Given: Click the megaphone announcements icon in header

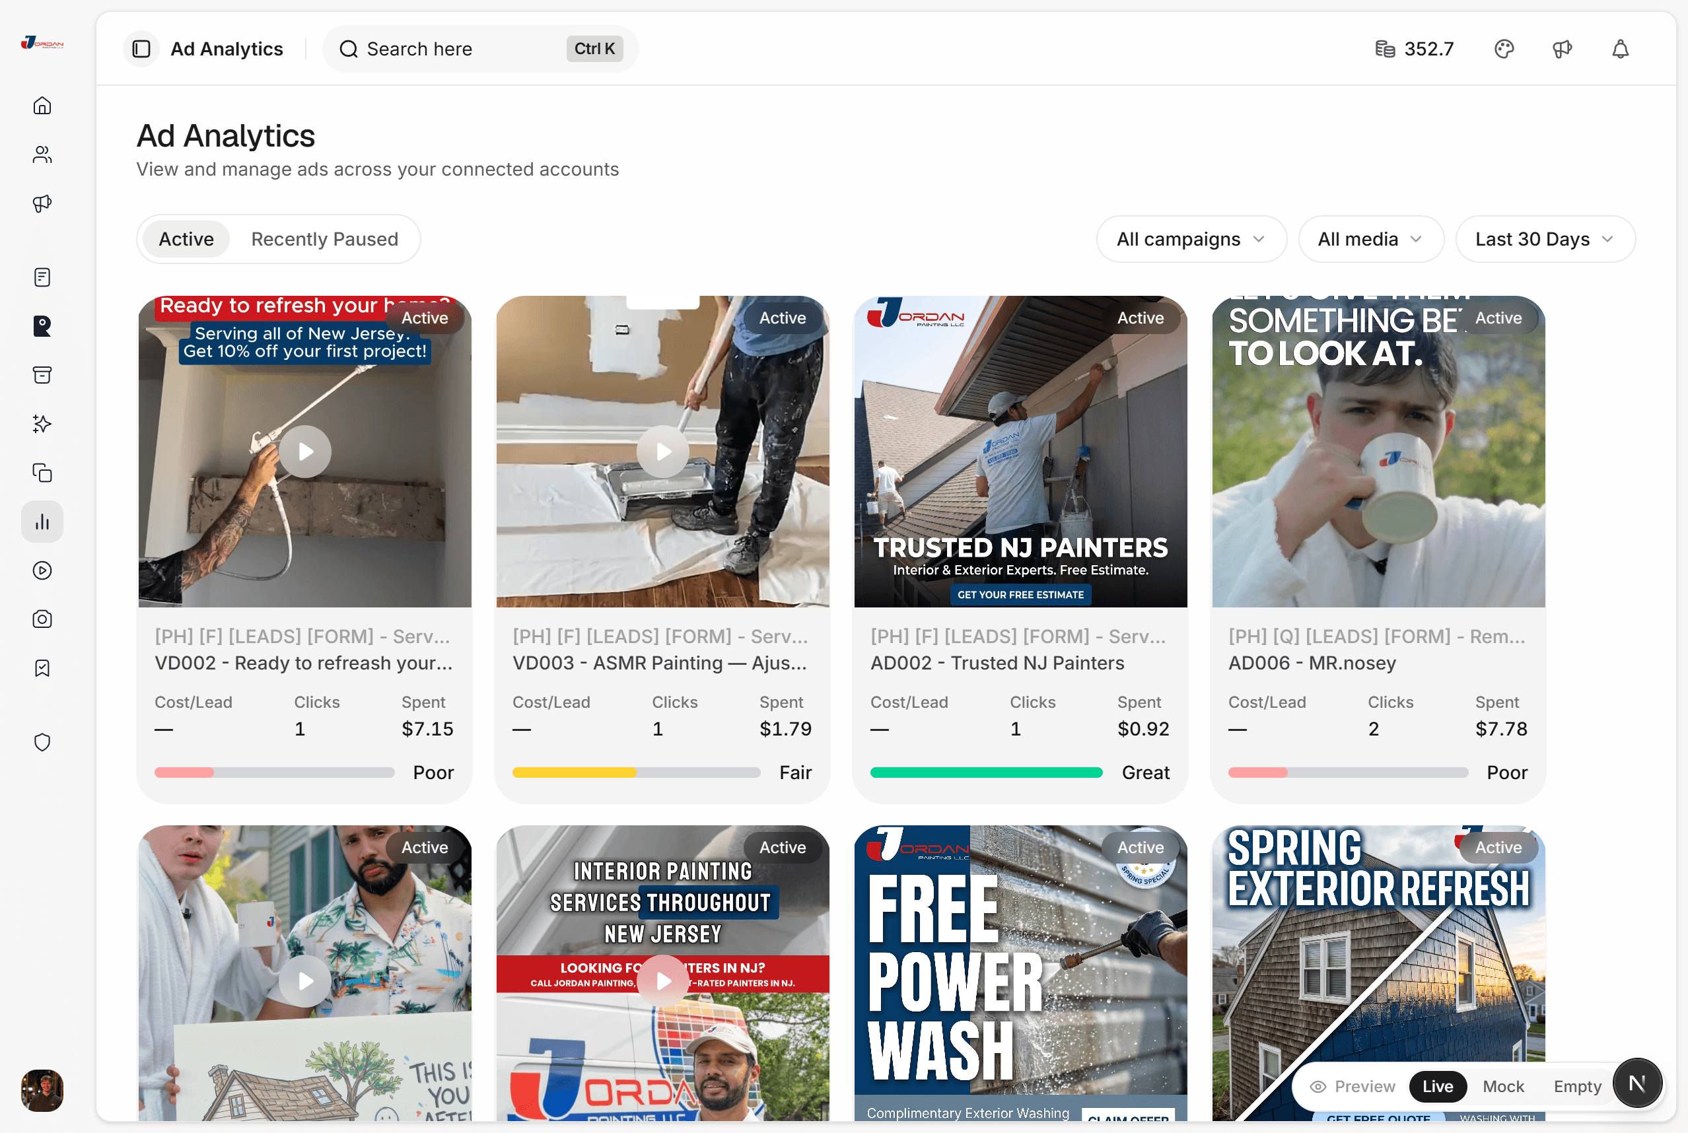Looking at the screenshot, I should 1563,48.
